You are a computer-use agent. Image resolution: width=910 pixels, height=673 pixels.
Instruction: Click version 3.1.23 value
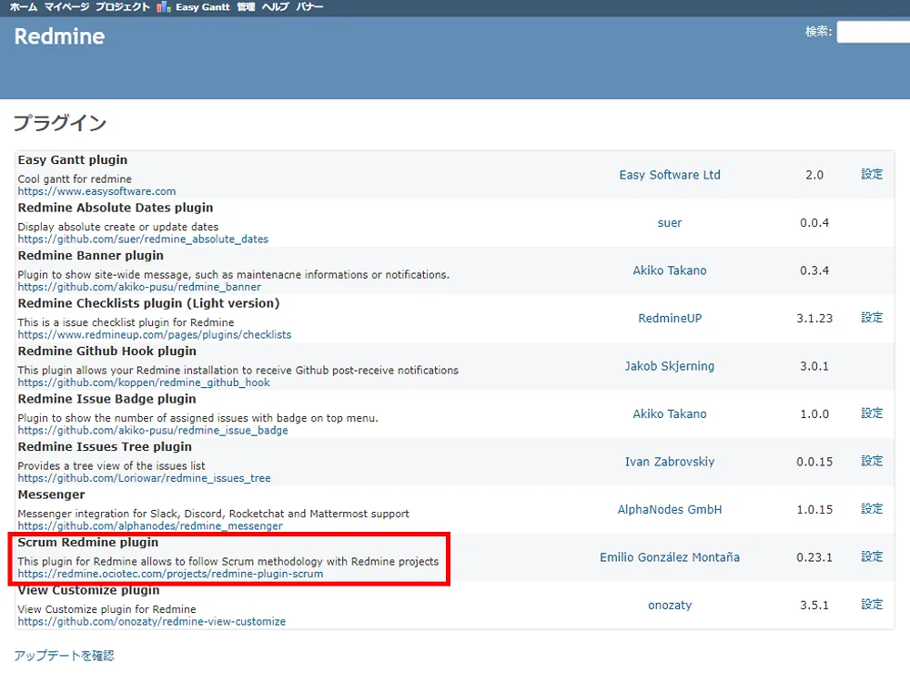click(814, 318)
